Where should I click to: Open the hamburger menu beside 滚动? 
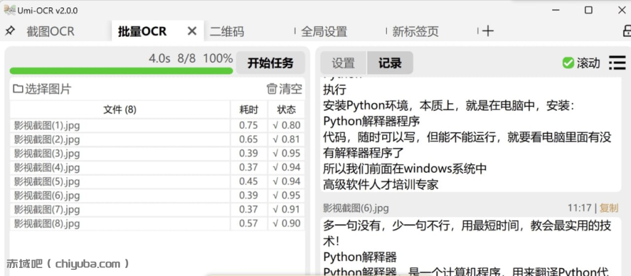coord(617,63)
